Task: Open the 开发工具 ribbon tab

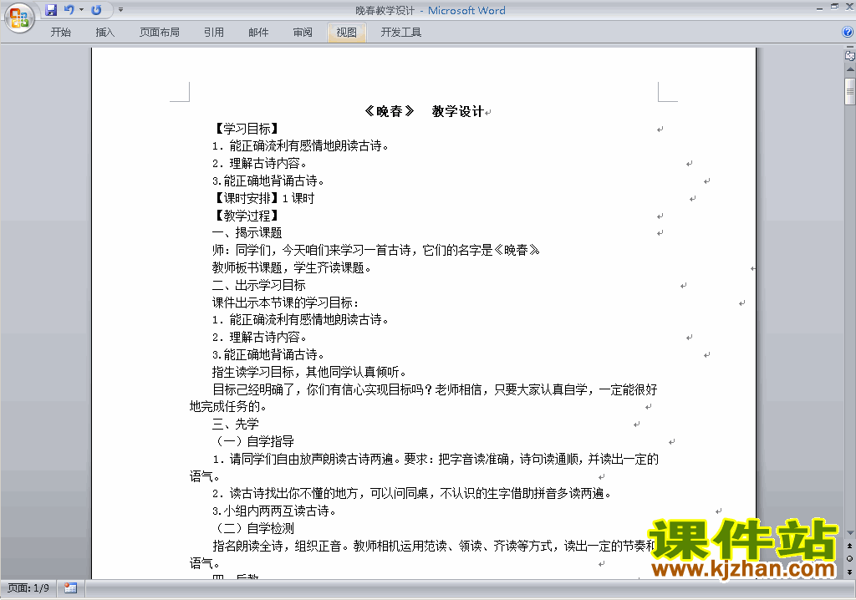Action: 400,33
